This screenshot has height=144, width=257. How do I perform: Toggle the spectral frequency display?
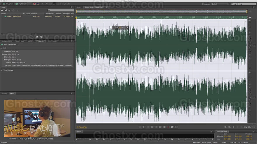(x=34, y=4)
